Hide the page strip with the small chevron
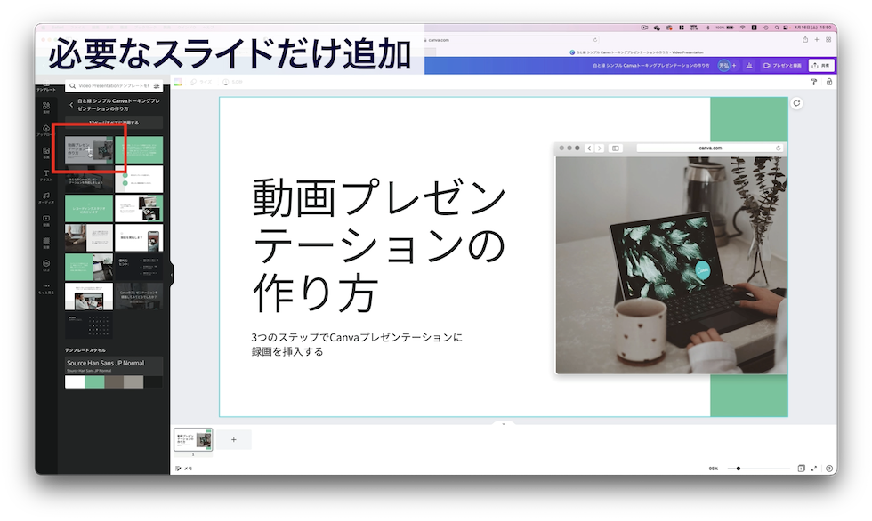 click(x=504, y=424)
